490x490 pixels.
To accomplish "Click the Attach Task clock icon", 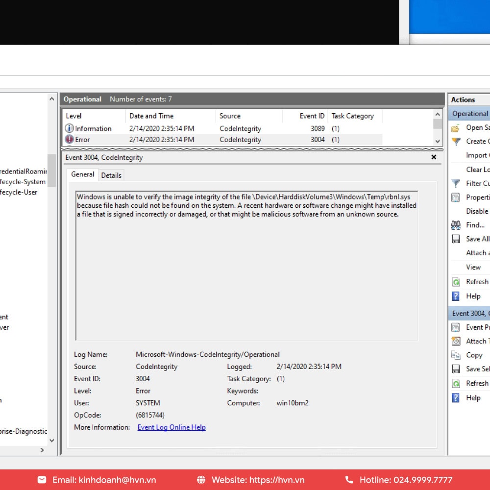I will click(x=456, y=341).
